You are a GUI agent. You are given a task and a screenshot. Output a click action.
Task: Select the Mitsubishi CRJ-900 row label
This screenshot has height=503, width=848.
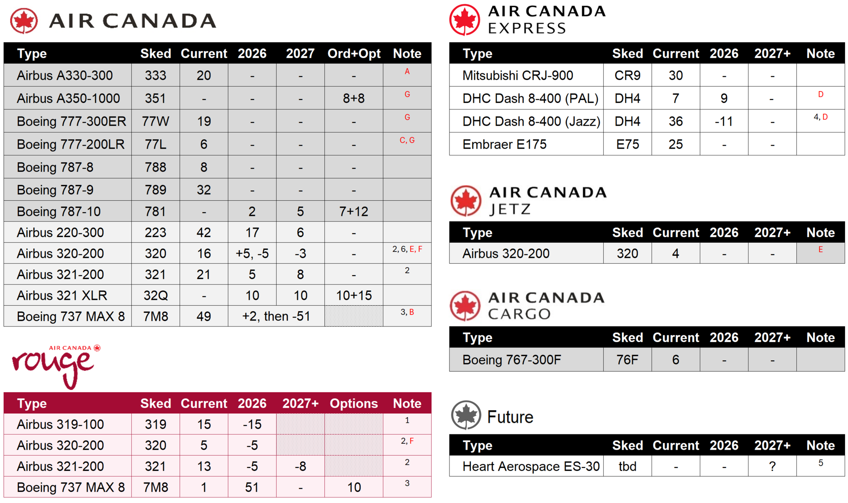pos(518,75)
